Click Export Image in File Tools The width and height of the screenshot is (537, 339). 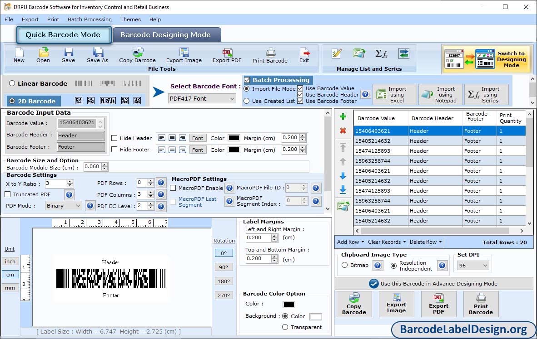click(x=184, y=55)
